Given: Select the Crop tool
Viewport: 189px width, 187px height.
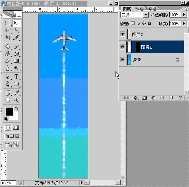Looking at the screenshot, I should click(8, 37).
